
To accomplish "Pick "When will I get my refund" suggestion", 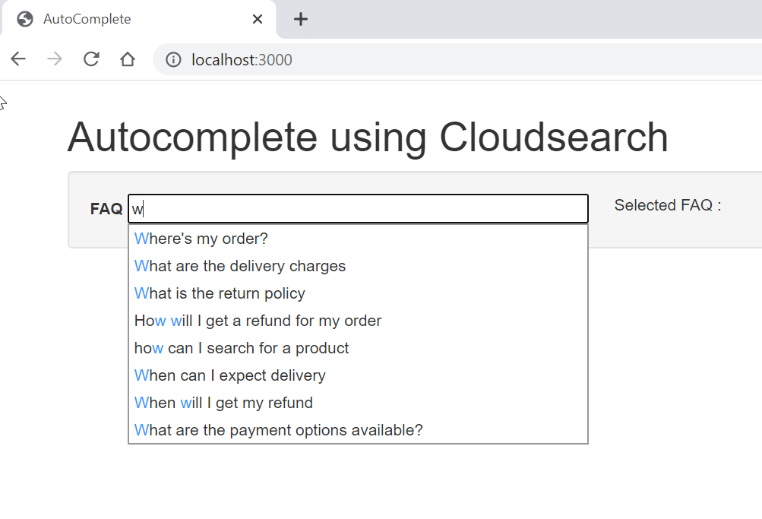I will [x=223, y=402].
